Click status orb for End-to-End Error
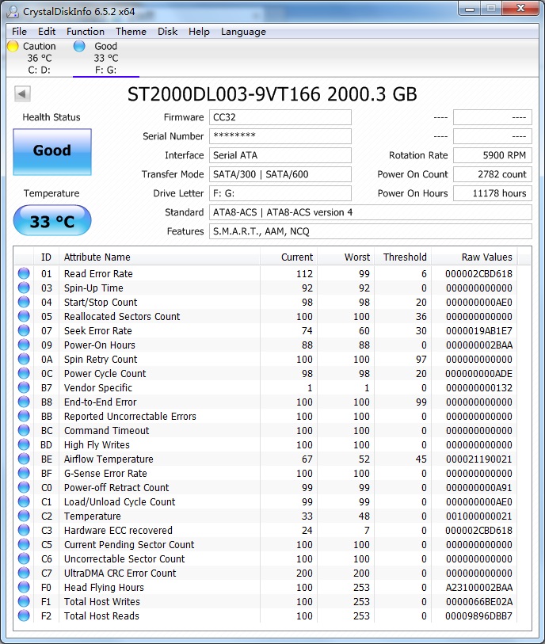This screenshot has height=644, width=545. point(24,402)
